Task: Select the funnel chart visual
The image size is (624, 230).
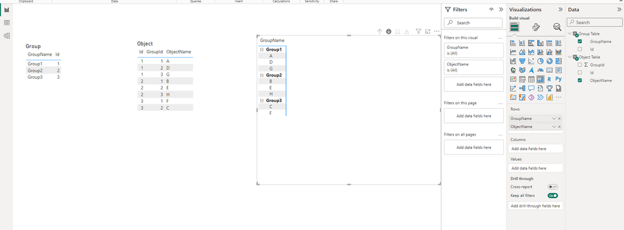Action: 522,61
